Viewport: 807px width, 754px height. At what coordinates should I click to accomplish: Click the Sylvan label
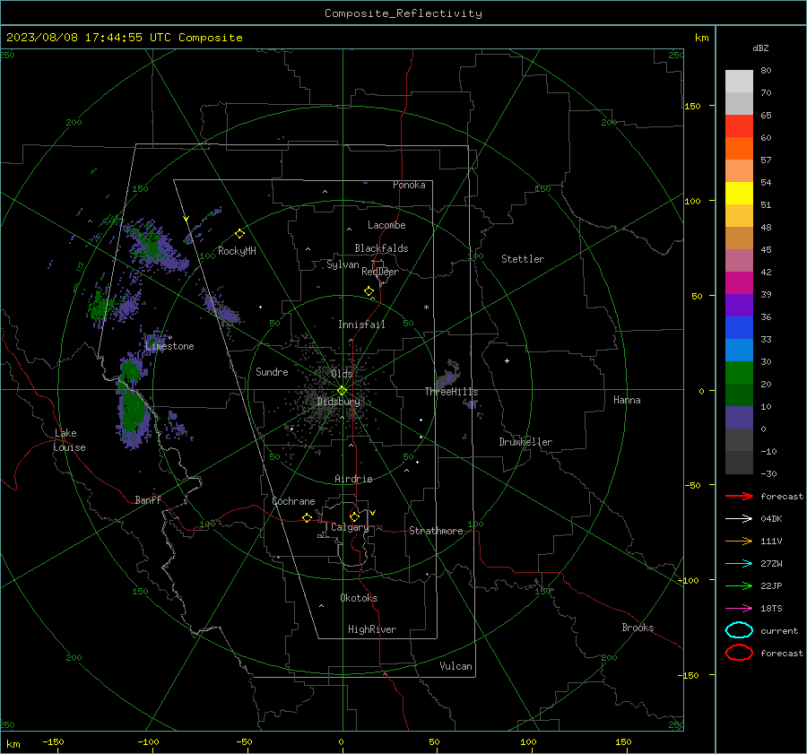pyautogui.click(x=343, y=264)
